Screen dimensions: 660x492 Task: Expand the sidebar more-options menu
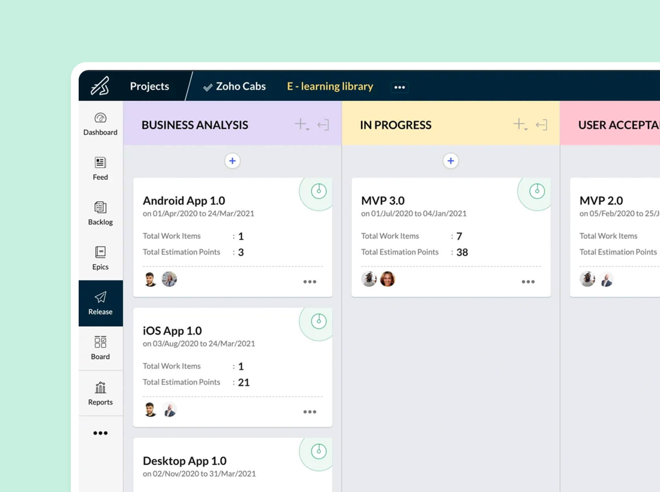point(100,433)
